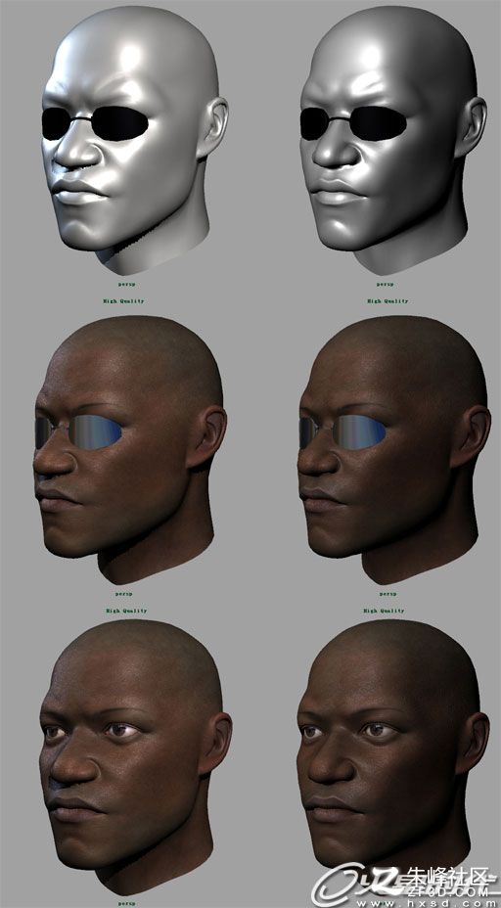
Task: Select persp label under middle-left textured head
Action: point(123,594)
